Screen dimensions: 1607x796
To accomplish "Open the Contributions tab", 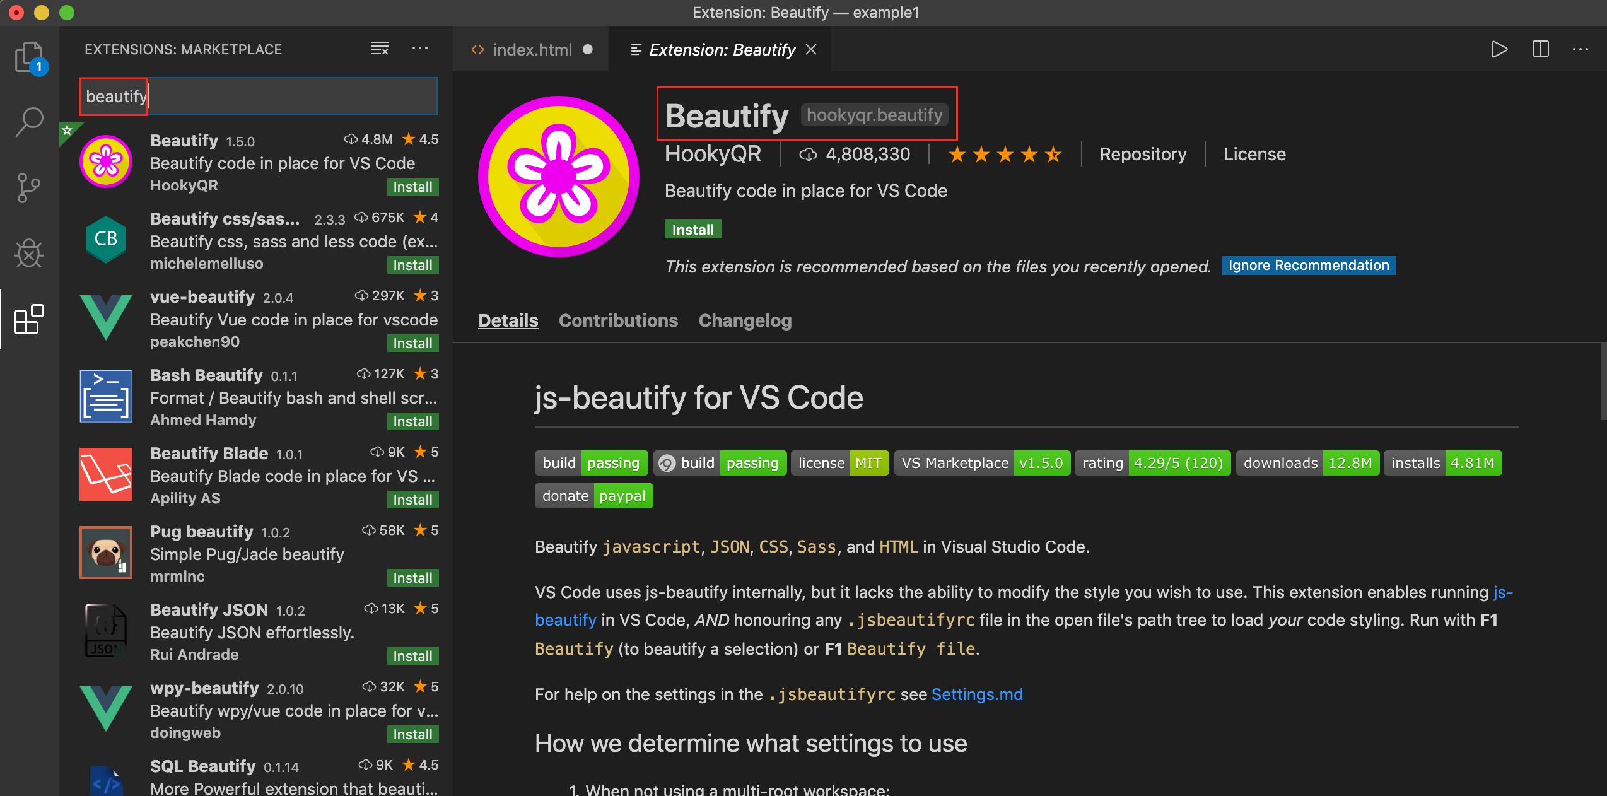I will point(618,320).
